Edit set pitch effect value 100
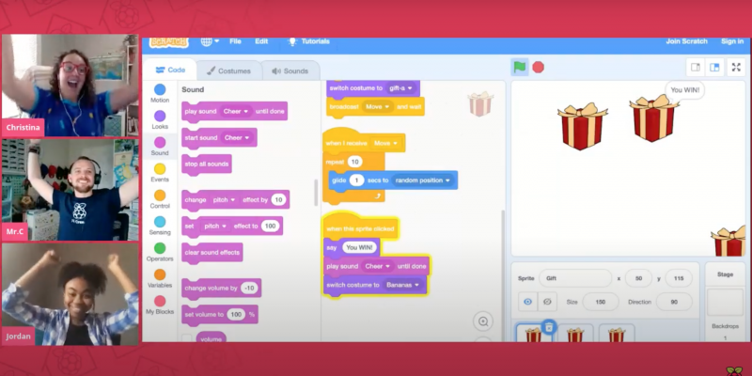The width and height of the screenshot is (752, 376). coord(271,226)
